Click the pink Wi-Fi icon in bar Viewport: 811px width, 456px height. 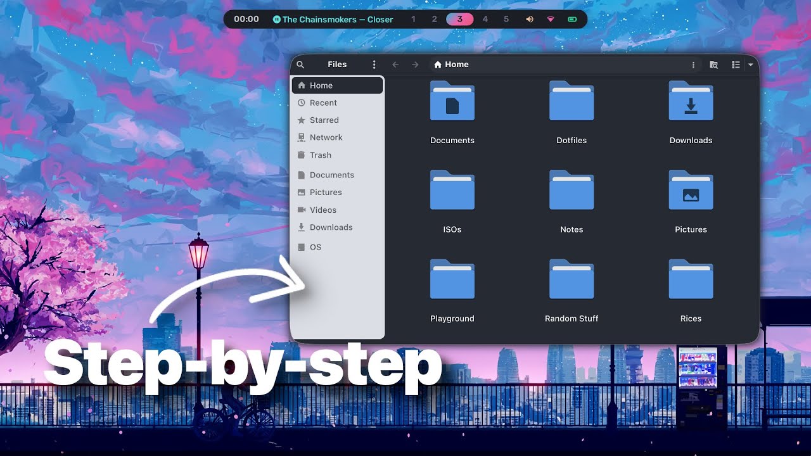click(x=550, y=20)
